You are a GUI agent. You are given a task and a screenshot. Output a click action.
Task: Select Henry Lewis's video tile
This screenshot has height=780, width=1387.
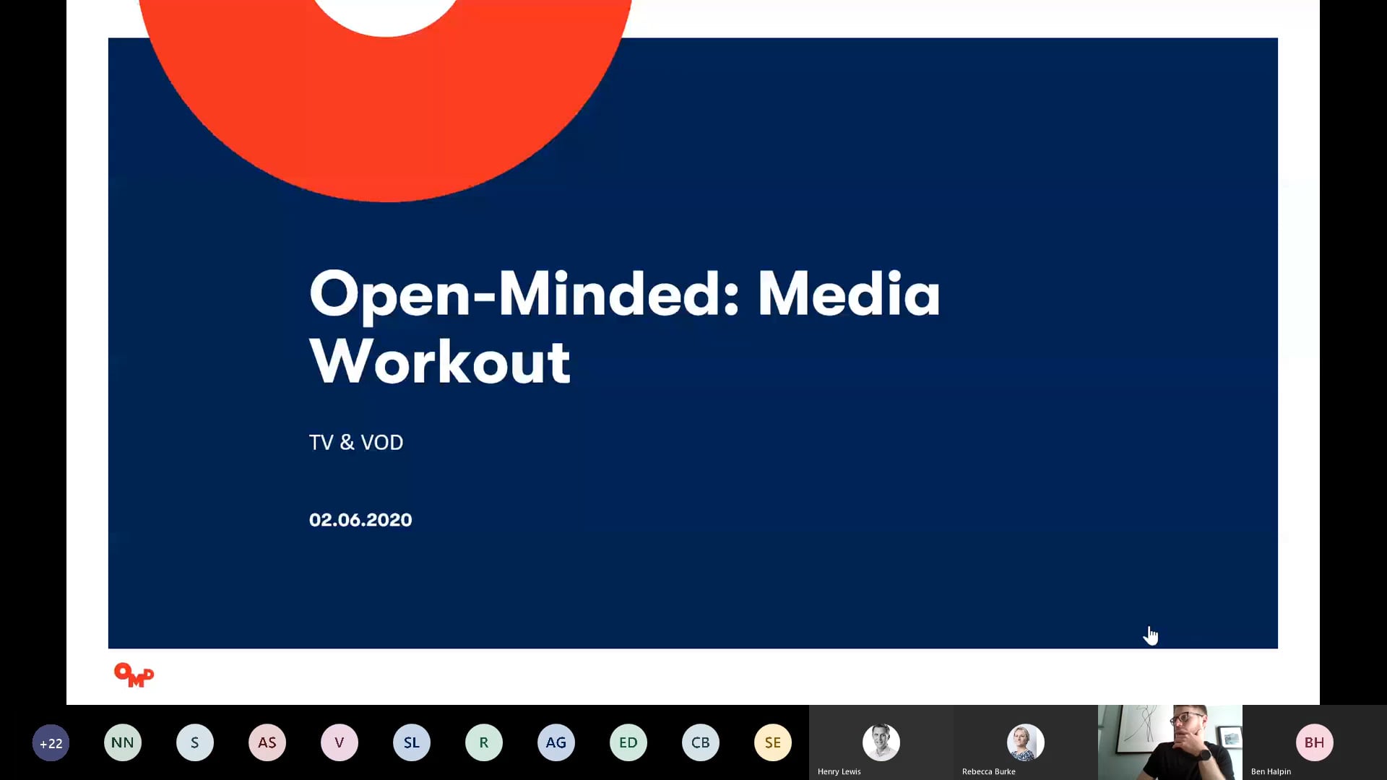[880, 742]
